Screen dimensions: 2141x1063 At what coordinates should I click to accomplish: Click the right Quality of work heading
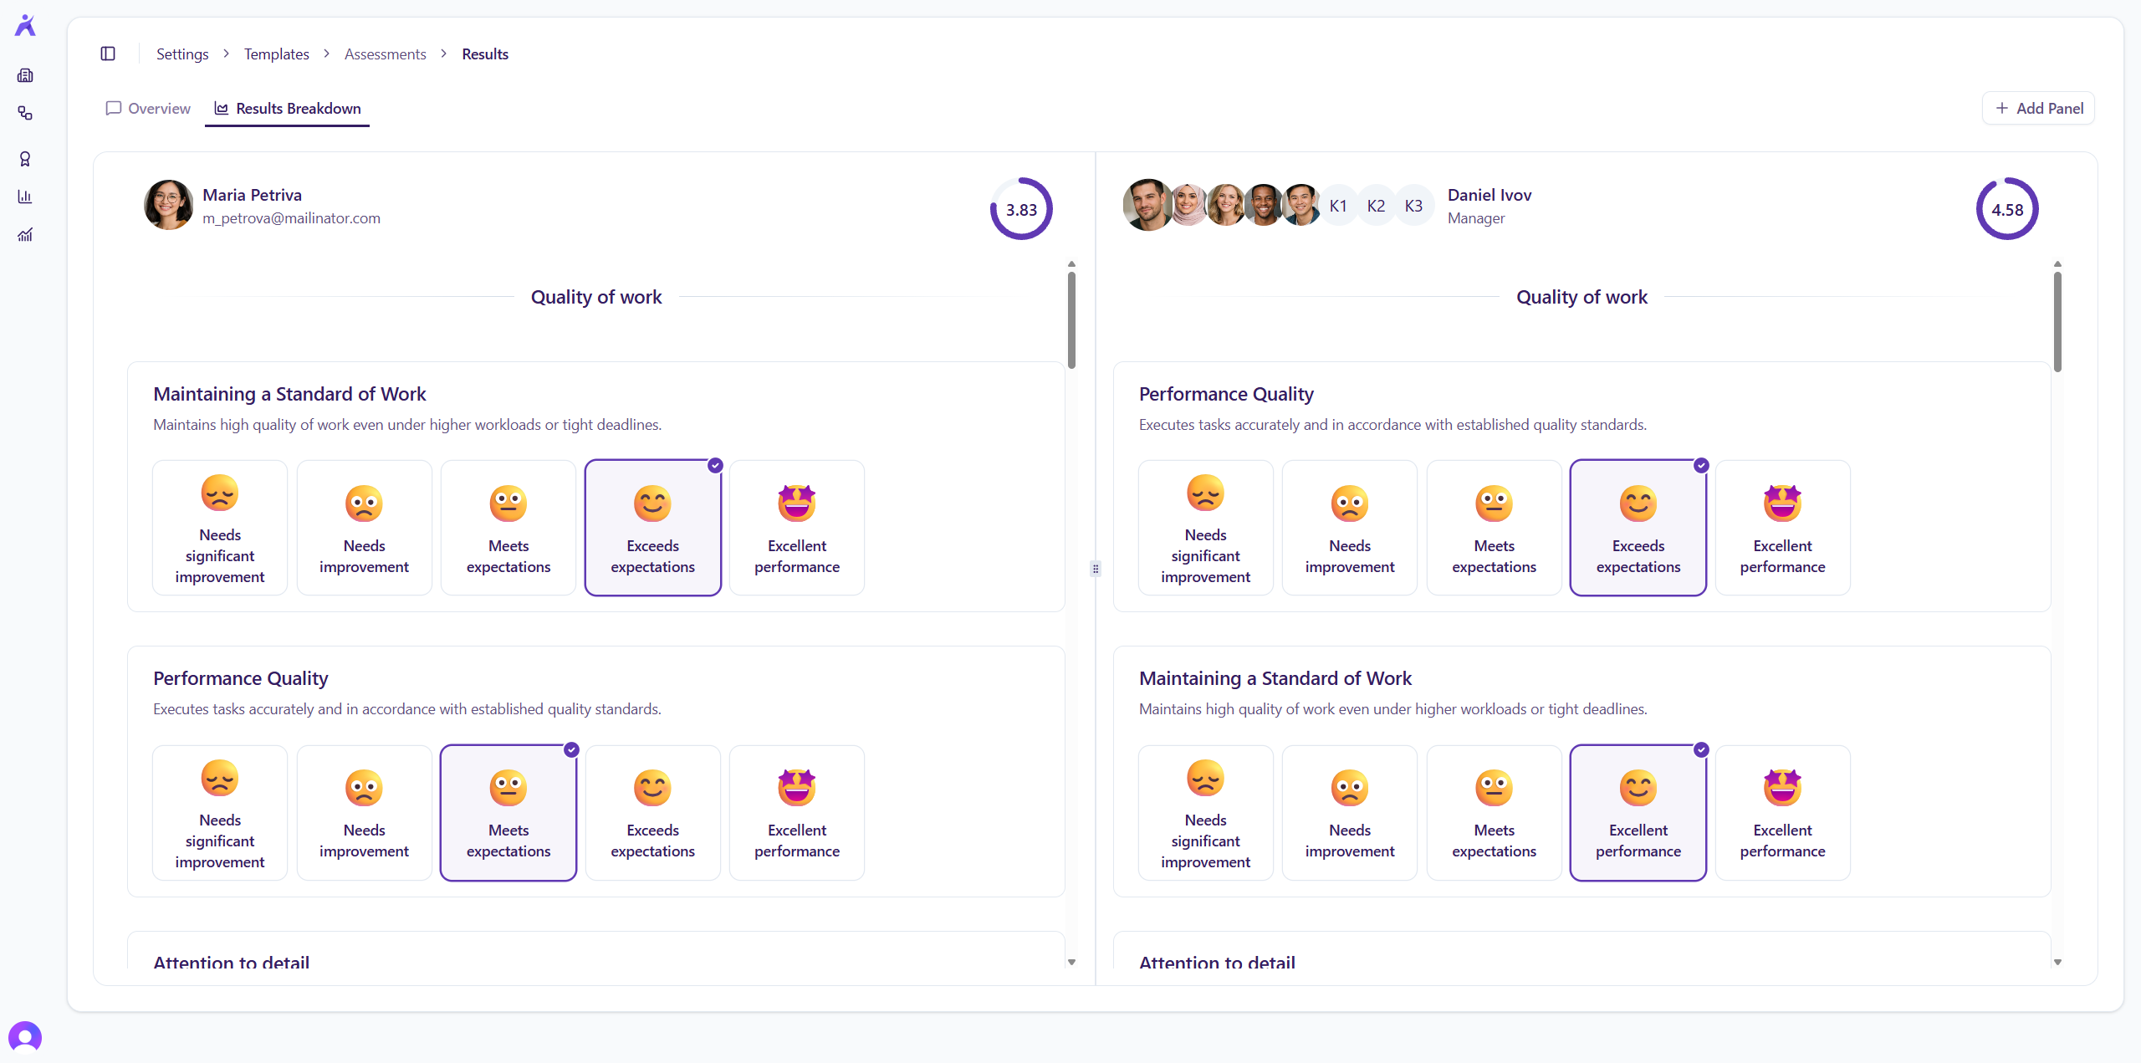click(1581, 297)
